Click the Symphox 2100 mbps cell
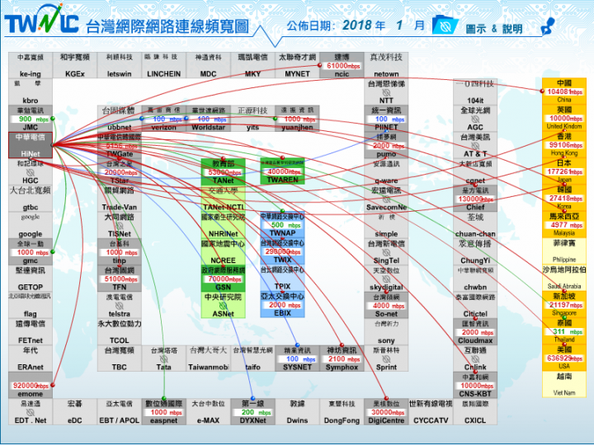 click(x=342, y=358)
